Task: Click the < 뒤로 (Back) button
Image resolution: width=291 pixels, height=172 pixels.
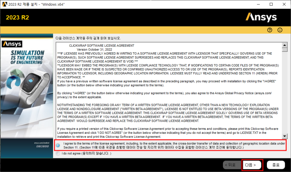Action: (232, 165)
